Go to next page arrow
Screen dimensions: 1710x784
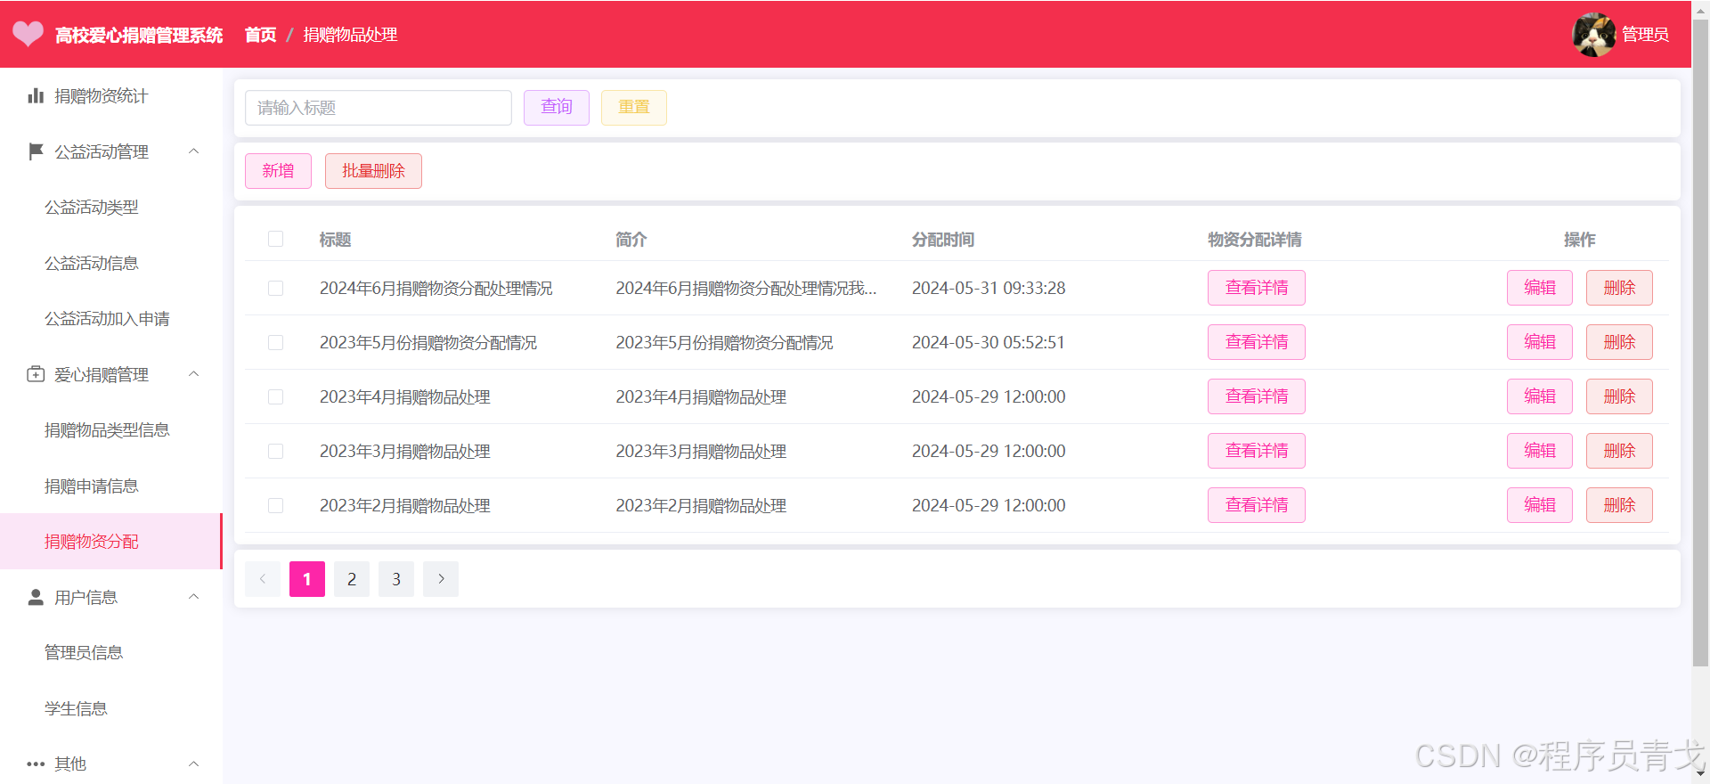[x=441, y=579]
